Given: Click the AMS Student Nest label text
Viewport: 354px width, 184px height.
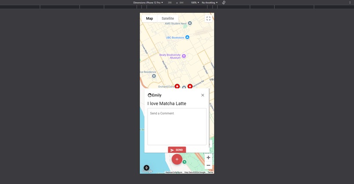Looking at the screenshot, I should click(x=176, y=23).
